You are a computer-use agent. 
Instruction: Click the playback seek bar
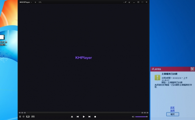click(83, 113)
